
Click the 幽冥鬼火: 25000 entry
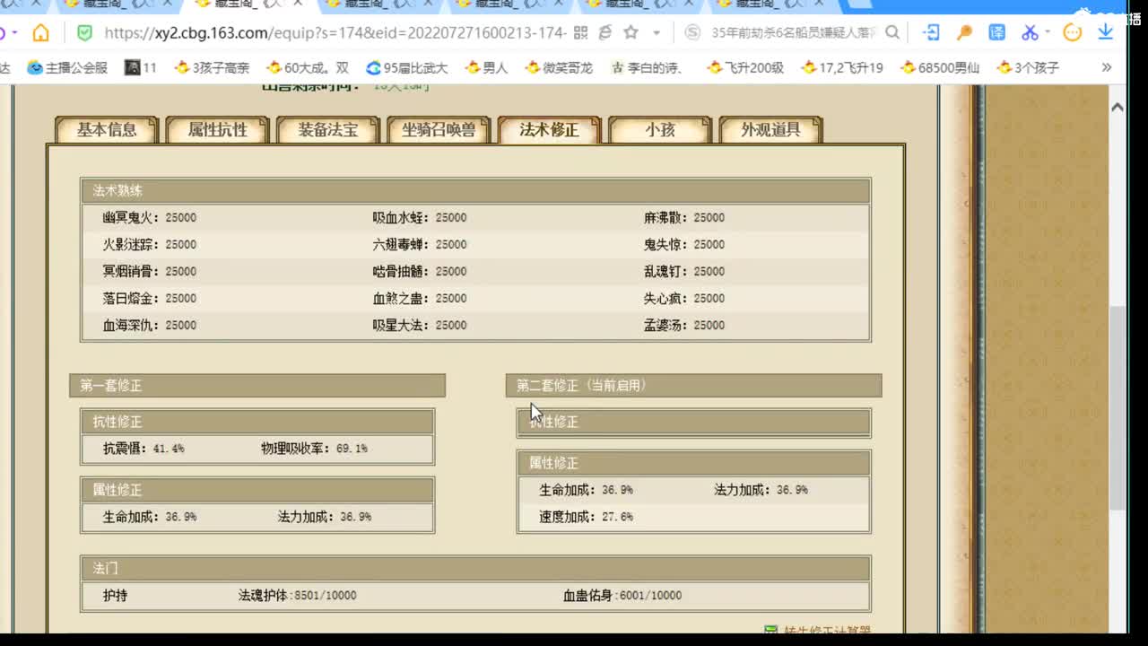point(149,218)
